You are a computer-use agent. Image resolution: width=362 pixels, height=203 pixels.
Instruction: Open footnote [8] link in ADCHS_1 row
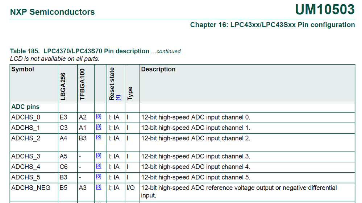click(x=99, y=127)
